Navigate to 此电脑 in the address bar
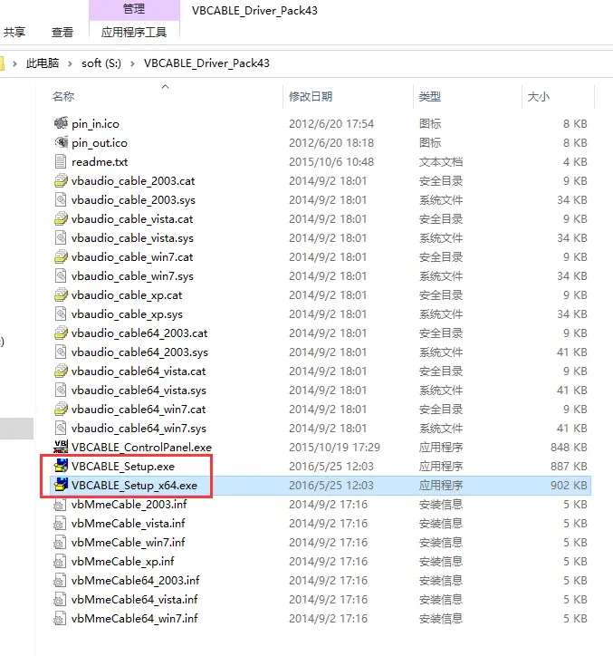Image resolution: width=613 pixels, height=656 pixels. tap(43, 63)
